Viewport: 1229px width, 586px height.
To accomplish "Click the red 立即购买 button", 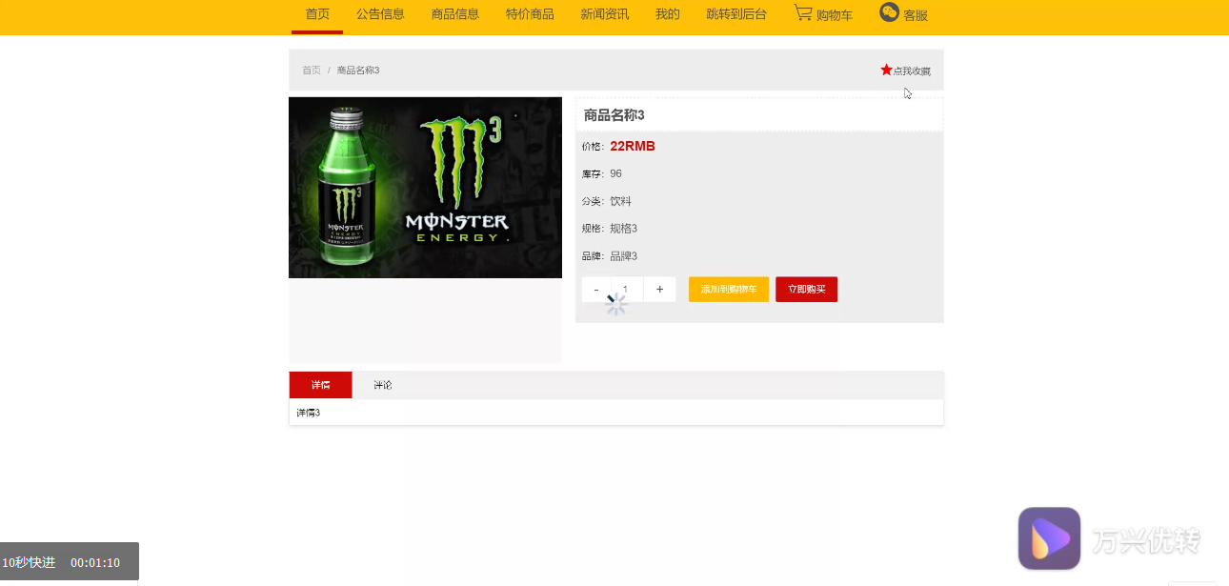I will click(806, 290).
